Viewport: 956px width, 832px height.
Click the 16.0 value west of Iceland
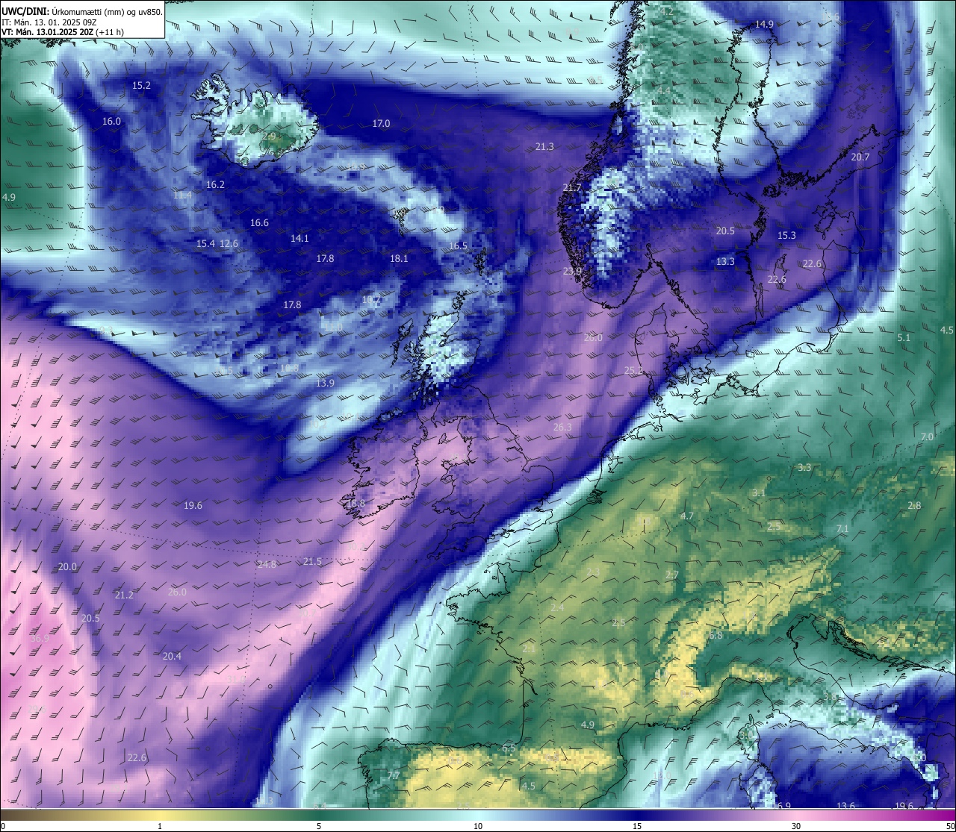pos(111,121)
